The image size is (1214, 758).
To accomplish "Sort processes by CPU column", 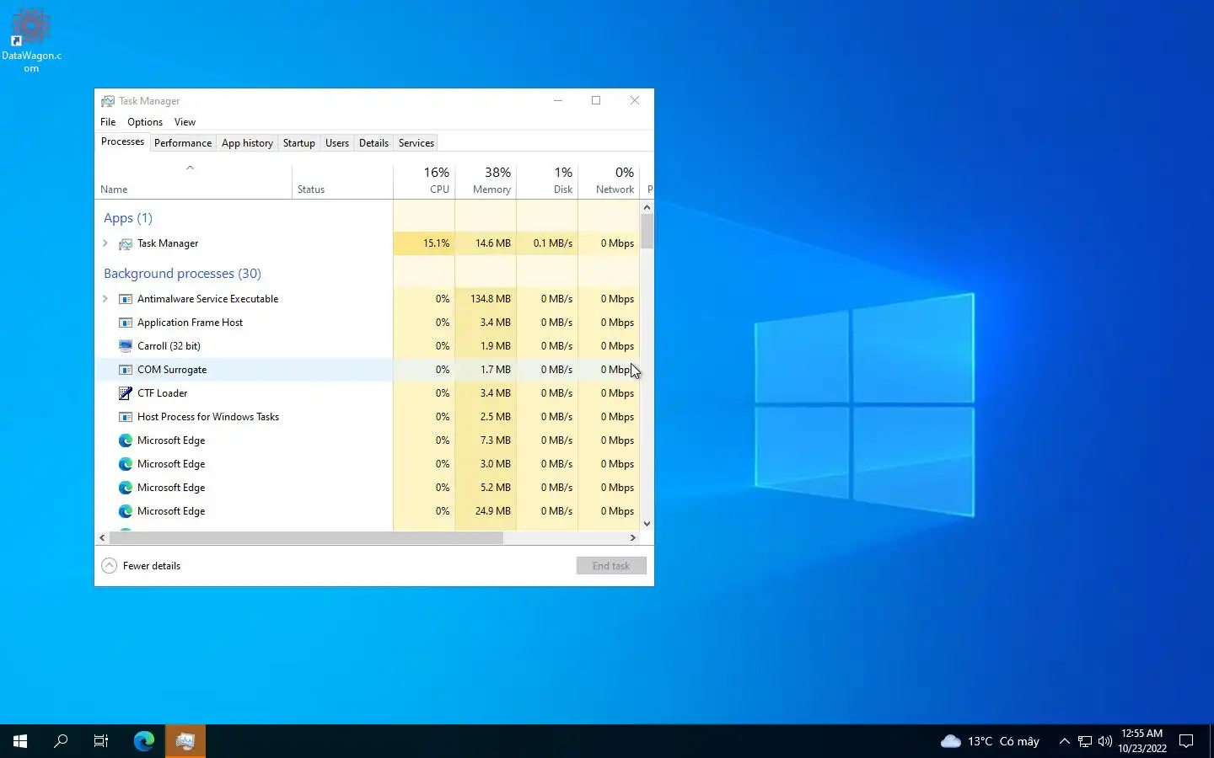I will coord(424,180).
